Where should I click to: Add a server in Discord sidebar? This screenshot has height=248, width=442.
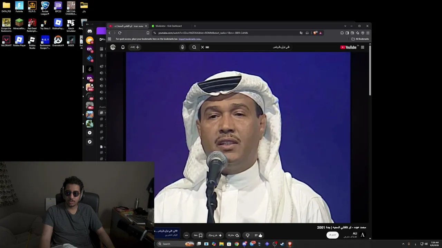[90, 133]
